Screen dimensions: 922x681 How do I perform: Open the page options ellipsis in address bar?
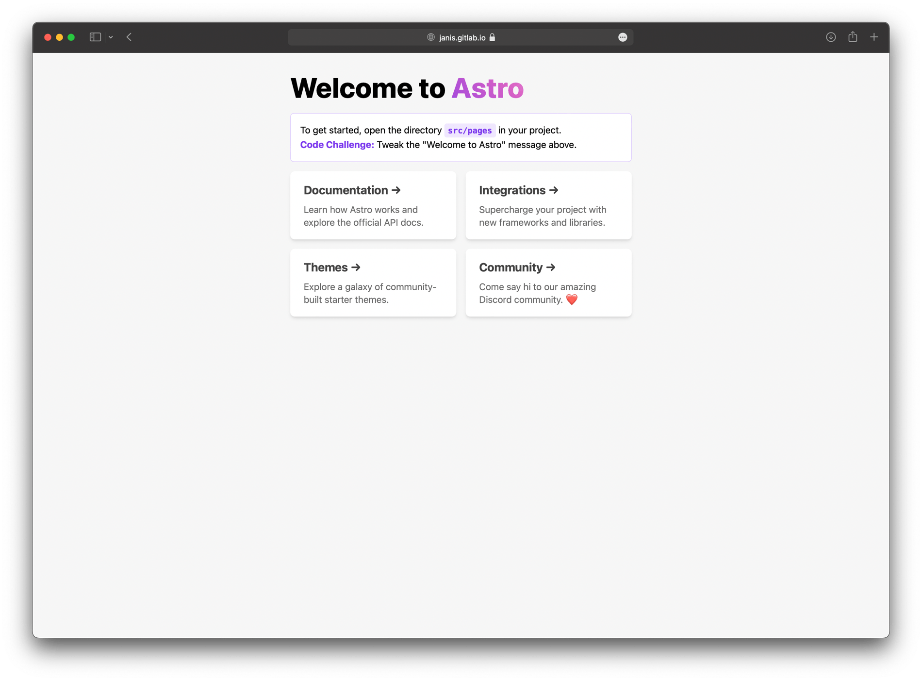pyautogui.click(x=623, y=37)
